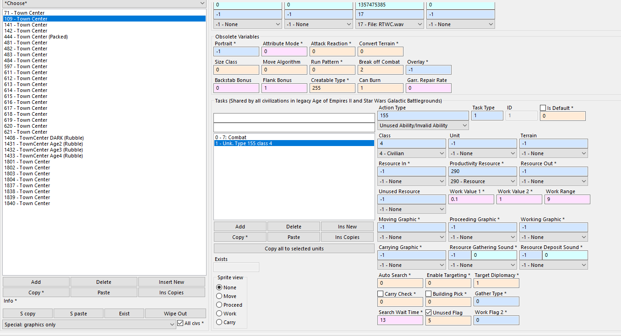Open the 4 - Civilian class dropdown
Screen dimensions: 621x336
412,153
